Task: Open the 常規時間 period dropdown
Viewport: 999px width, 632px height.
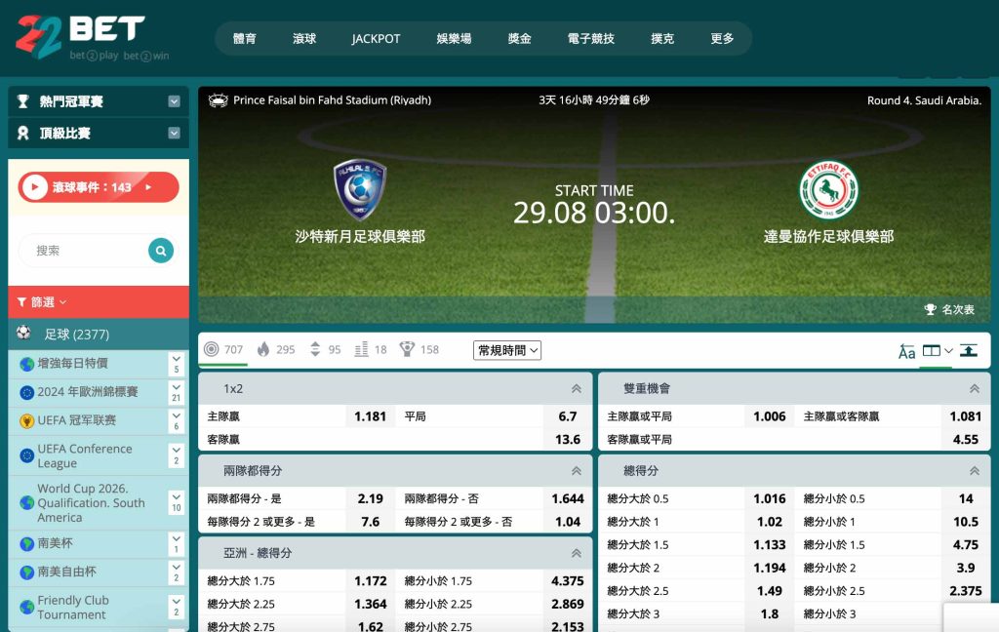Action: pyautogui.click(x=507, y=350)
